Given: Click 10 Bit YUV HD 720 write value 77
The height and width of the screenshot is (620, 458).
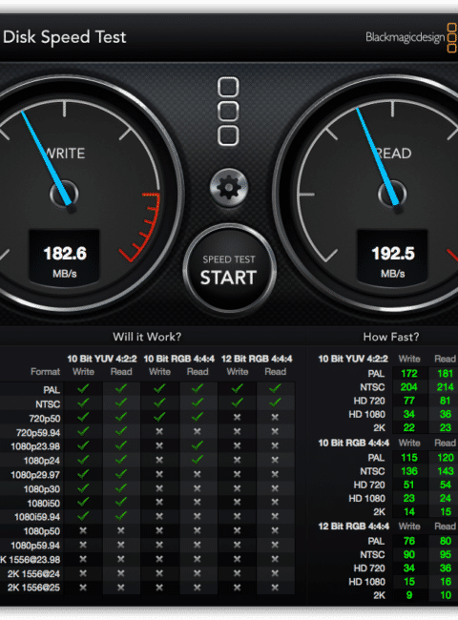Looking at the screenshot, I should tap(409, 401).
